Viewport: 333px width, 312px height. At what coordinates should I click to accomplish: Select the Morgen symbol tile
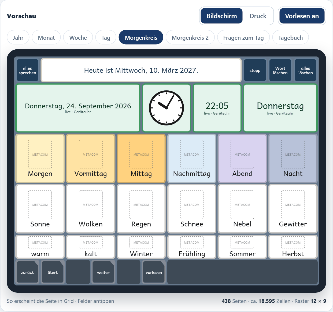tap(40, 159)
